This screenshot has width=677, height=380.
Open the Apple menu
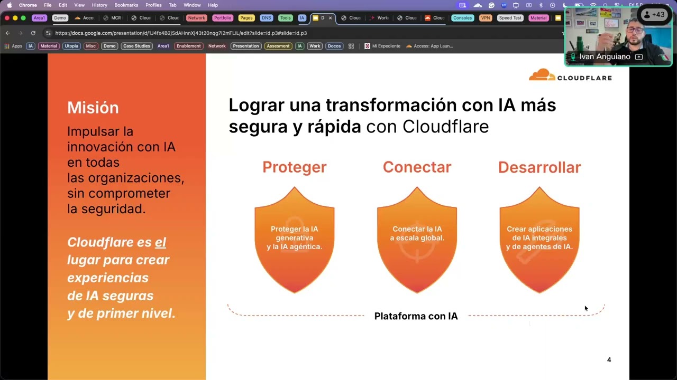(9, 5)
